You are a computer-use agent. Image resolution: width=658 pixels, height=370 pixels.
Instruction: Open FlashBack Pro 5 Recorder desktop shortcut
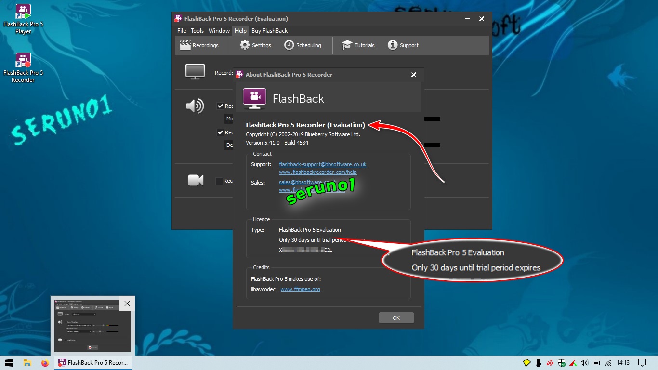tap(23, 68)
